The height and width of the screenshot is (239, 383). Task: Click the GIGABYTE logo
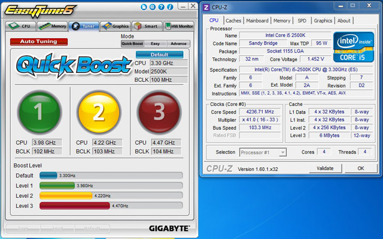pos(169,228)
